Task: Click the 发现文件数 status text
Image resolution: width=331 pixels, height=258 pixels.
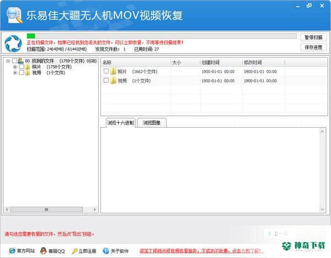Action: 110,49
